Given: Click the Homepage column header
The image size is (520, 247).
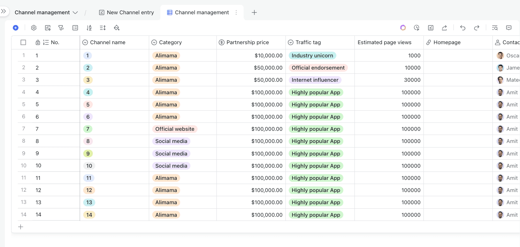Looking at the screenshot, I should 458,42.
